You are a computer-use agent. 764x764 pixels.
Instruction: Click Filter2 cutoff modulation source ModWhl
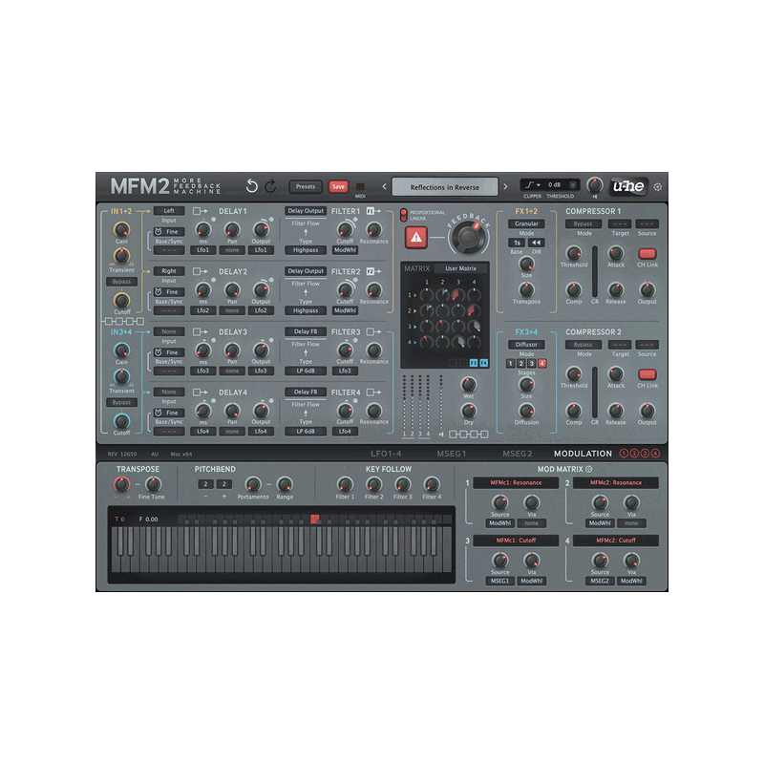coord(345,310)
